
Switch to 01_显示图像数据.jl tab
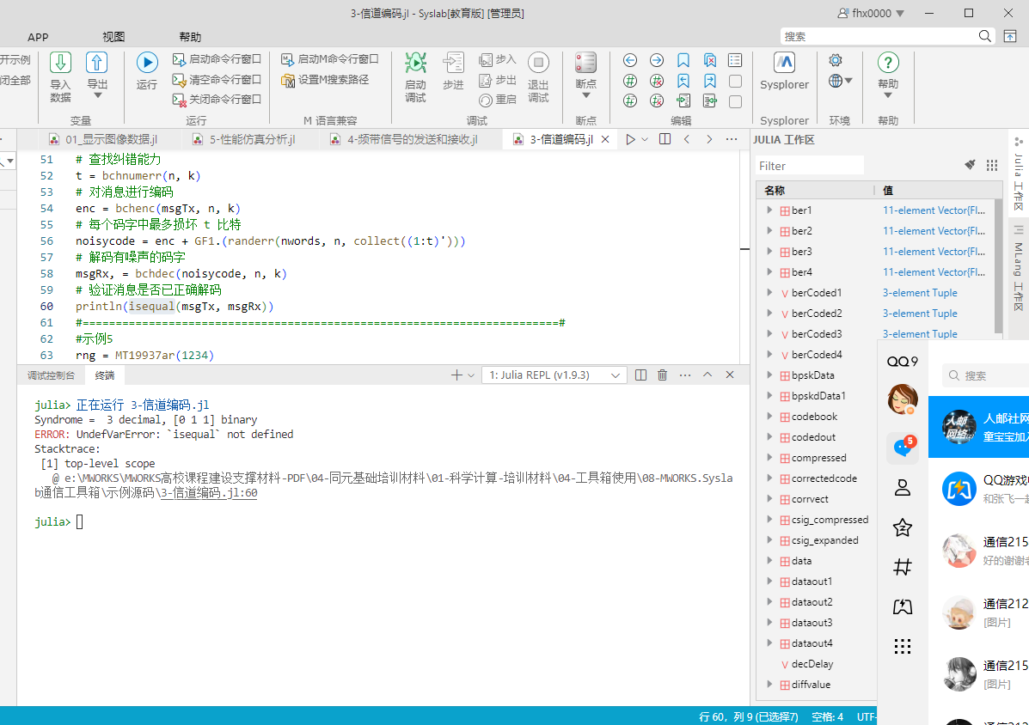coord(104,140)
